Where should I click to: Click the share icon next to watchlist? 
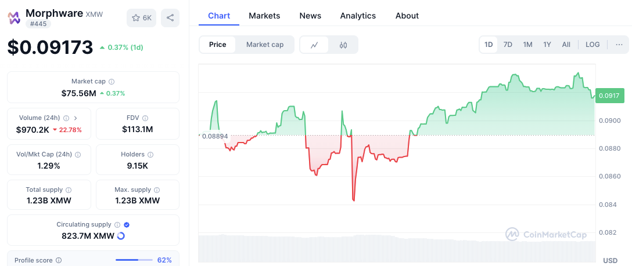coord(170,18)
